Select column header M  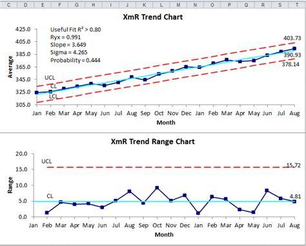click(x=178, y=5)
